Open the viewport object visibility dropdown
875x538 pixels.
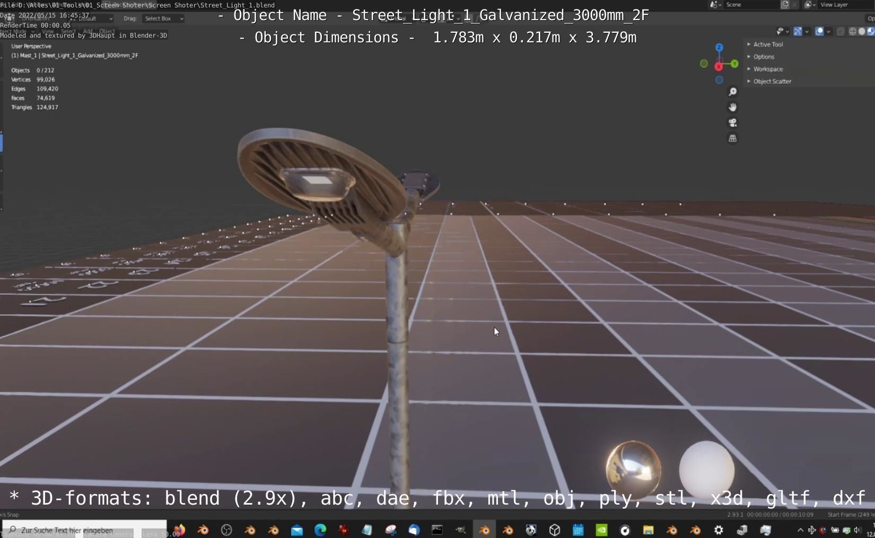pos(782,32)
